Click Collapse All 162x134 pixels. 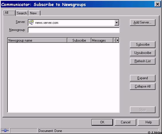[143, 86]
